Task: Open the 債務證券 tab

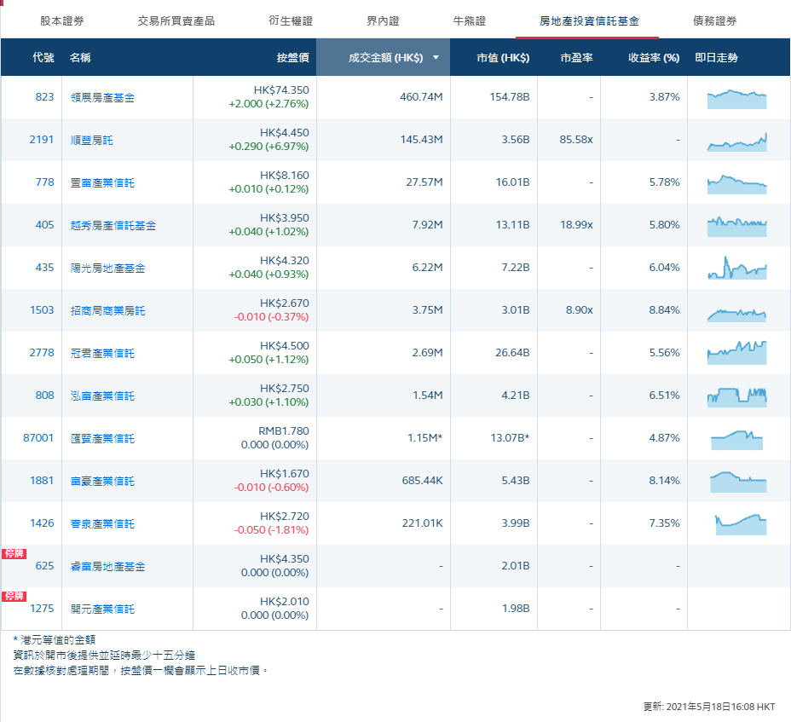Action: [x=714, y=20]
